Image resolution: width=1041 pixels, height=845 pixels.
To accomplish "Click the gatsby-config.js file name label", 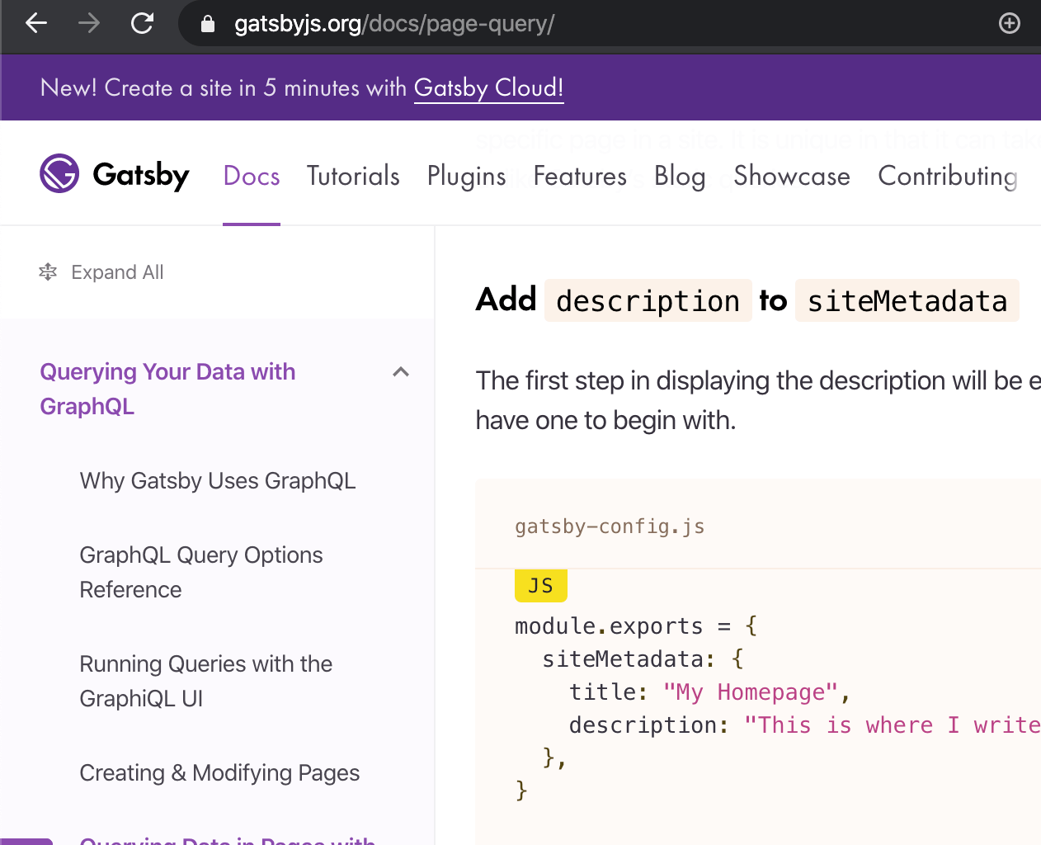I will 610,526.
